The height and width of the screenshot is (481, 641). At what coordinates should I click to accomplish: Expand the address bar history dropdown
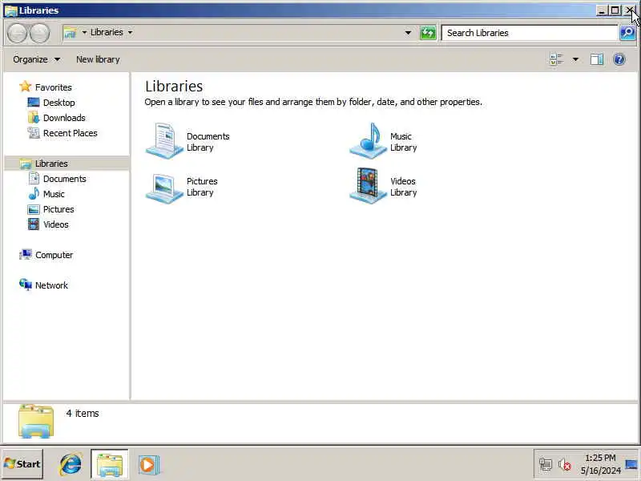pyautogui.click(x=408, y=32)
